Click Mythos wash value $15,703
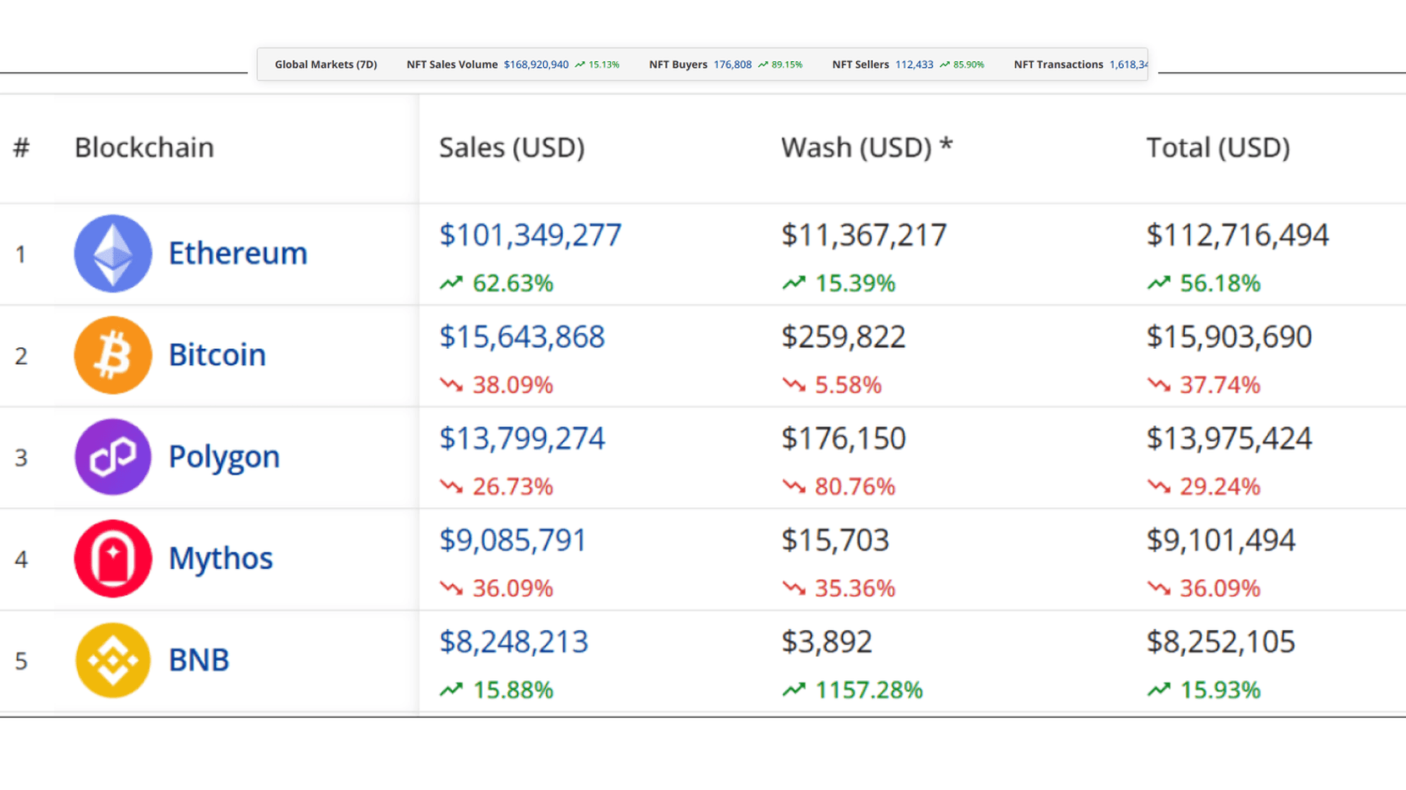The image size is (1406, 790). (x=834, y=541)
